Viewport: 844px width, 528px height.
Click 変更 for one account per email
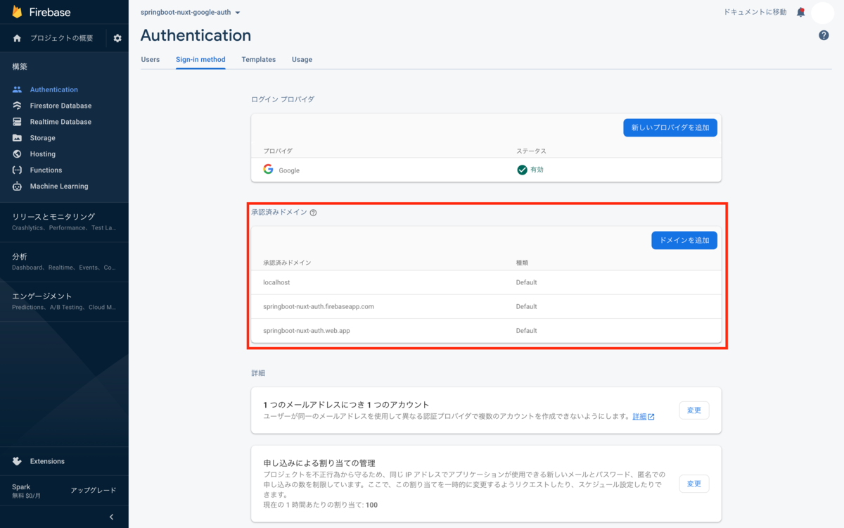click(x=694, y=410)
